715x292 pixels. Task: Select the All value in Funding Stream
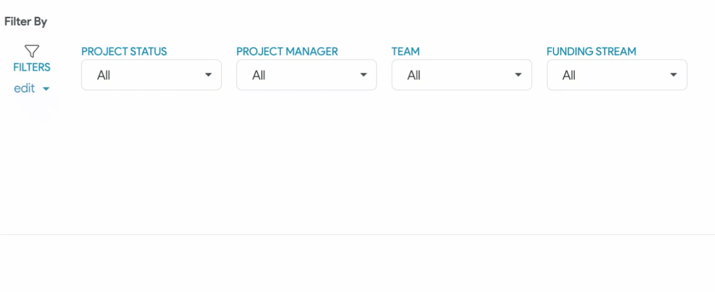[569, 75]
